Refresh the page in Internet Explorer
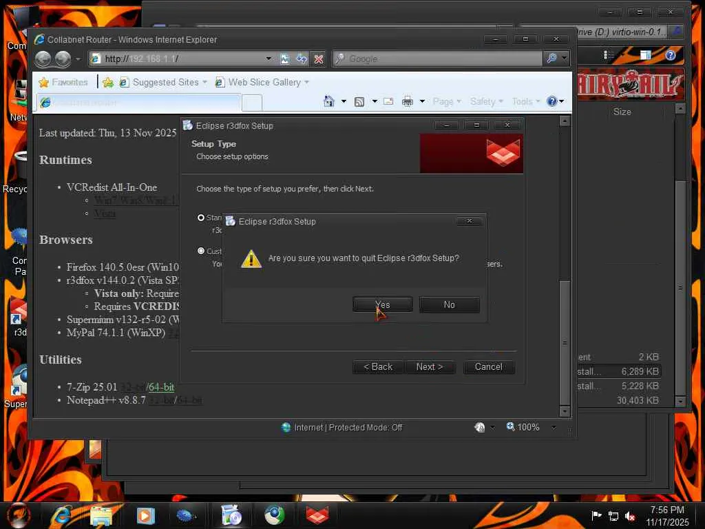Image resolution: width=705 pixels, height=529 pixels. pyautogui.click(x=302, y=59)
